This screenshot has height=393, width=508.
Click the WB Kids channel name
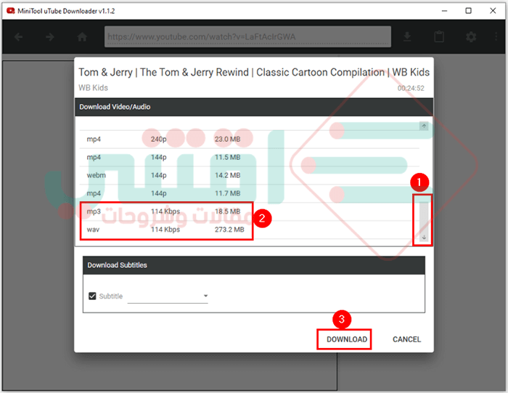tap(94, 88)
